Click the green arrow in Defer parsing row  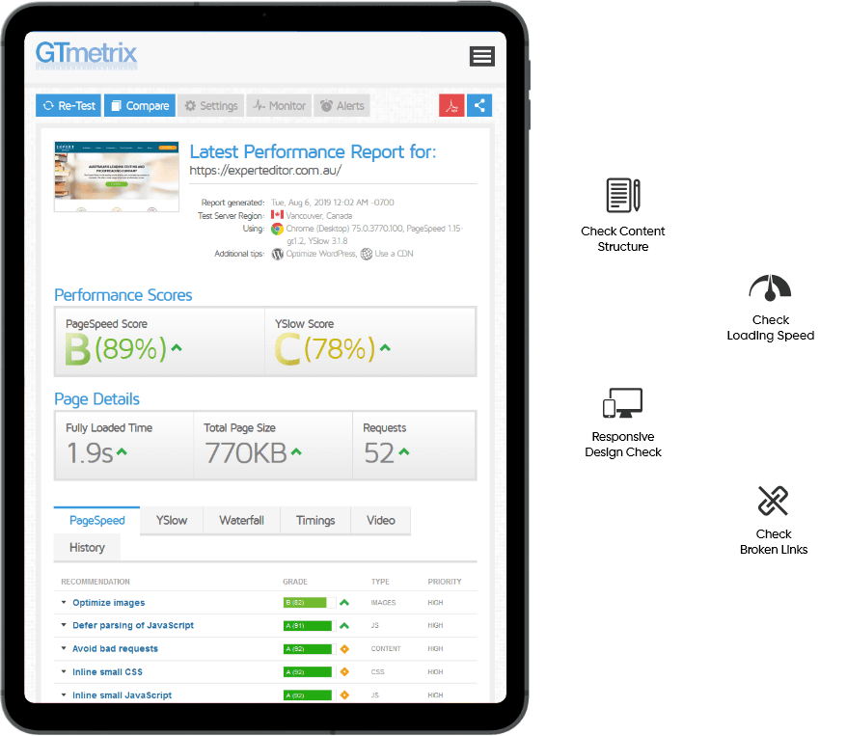tap(344, 626)
